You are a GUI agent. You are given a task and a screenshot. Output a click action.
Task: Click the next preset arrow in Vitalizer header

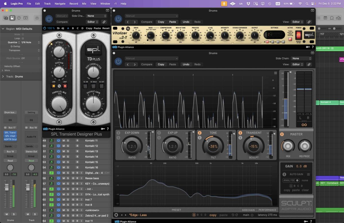135,22
